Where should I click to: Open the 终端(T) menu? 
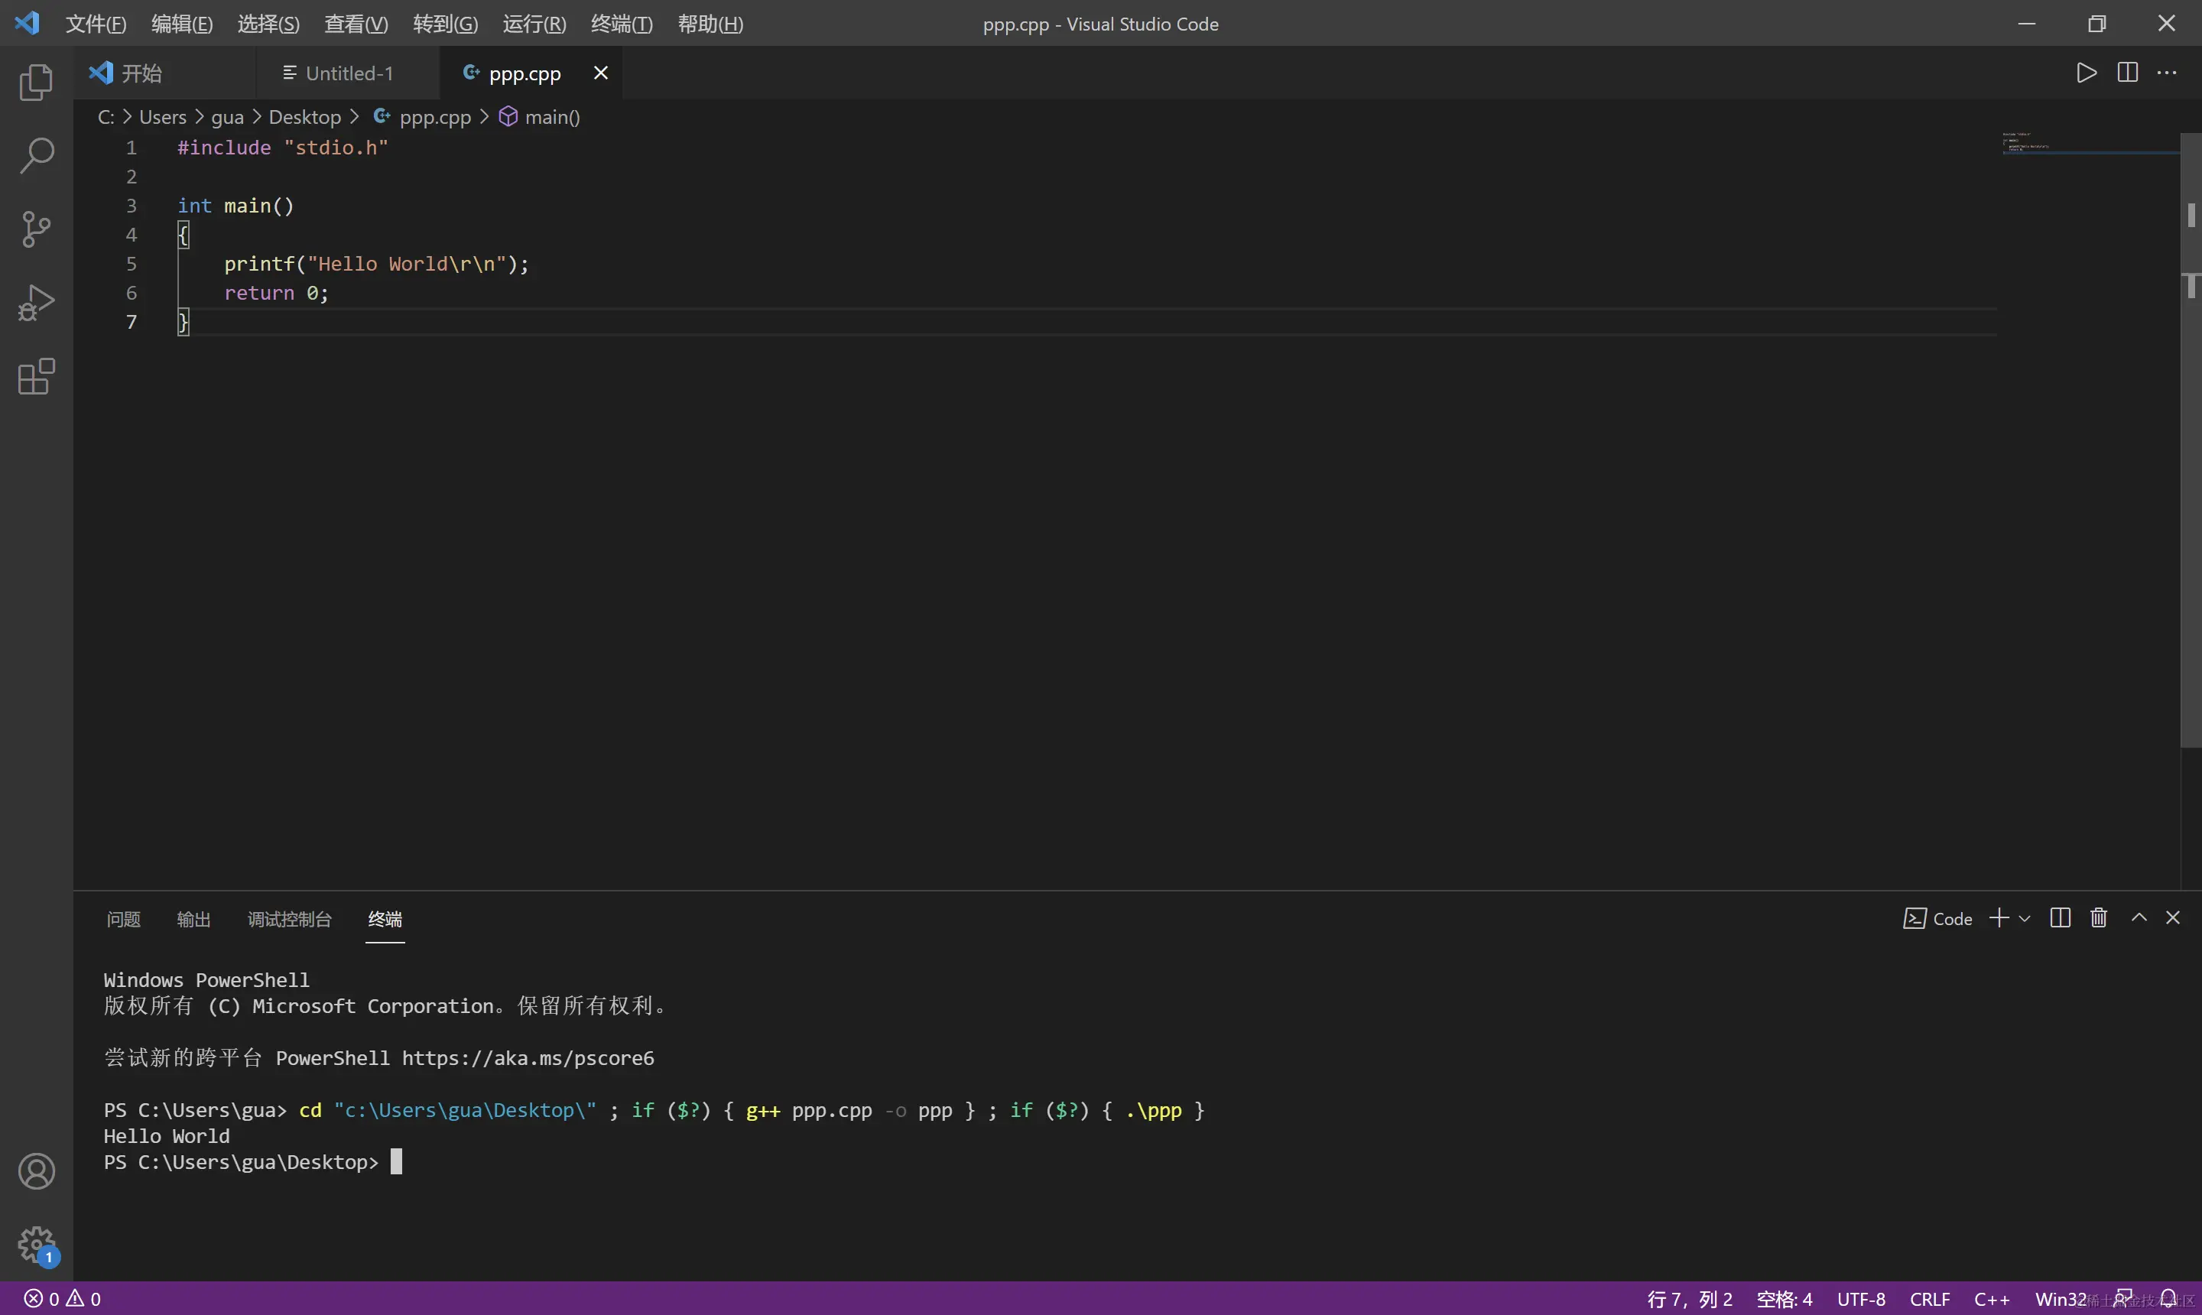621,24
